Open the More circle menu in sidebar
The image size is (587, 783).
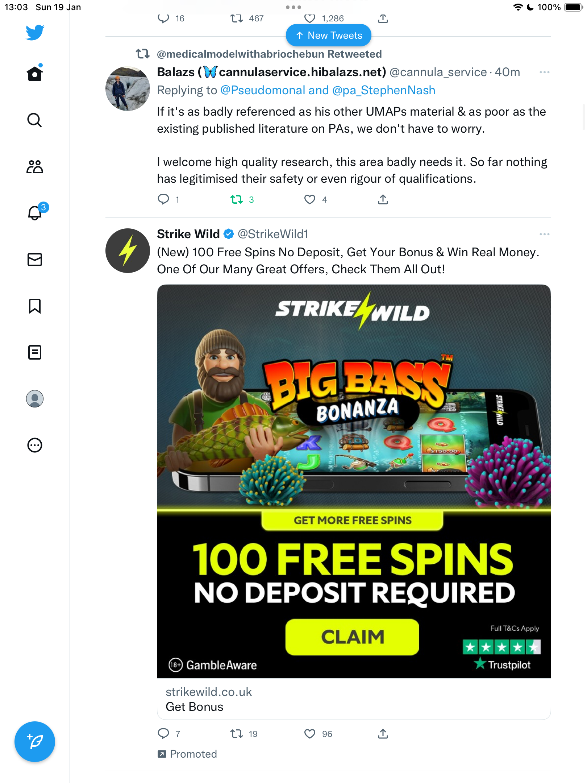[x=35, y=445]
